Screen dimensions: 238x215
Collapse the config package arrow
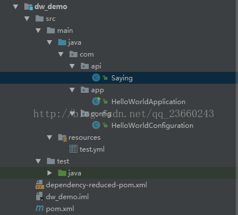coord(72,114)
